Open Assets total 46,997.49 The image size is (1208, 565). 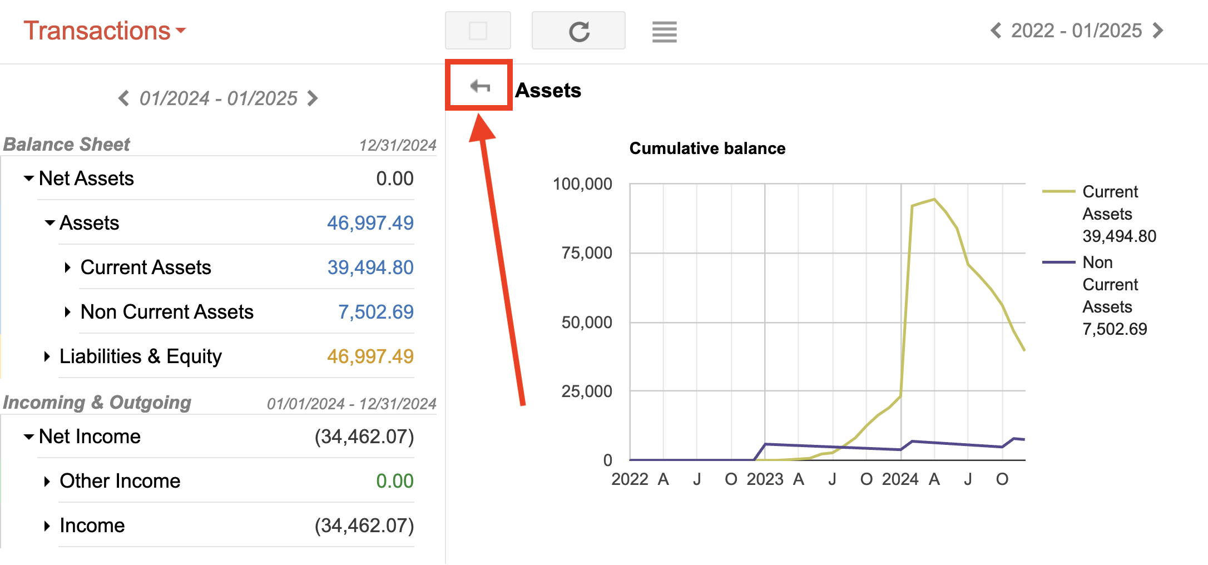click(x=370, y=222)
